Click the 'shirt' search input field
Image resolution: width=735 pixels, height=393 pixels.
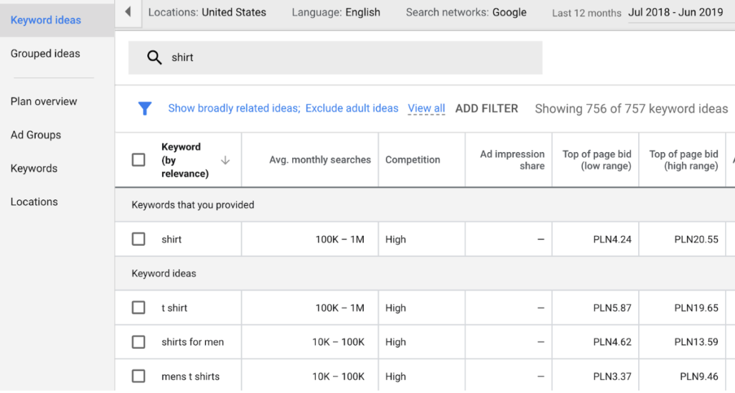(x=335, y=57)
